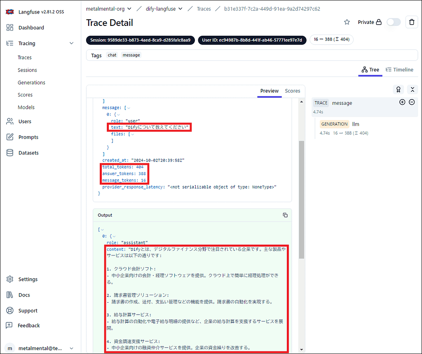Toggle the Private/public trace switch

(x=393, y=22)
